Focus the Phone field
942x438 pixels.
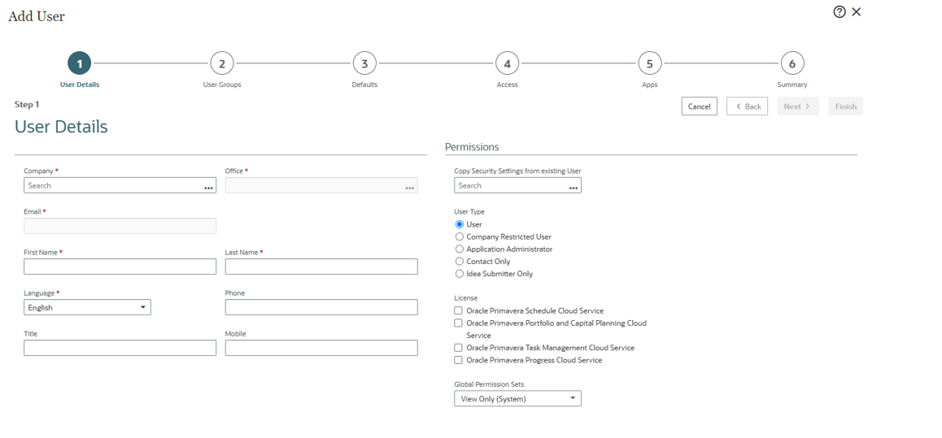click(x=321, y=307)
